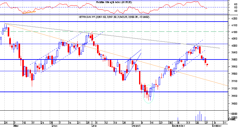This screenshot has width=238, height=127.
Task: Select the 3950 price axis label
Action: [234, 53]
